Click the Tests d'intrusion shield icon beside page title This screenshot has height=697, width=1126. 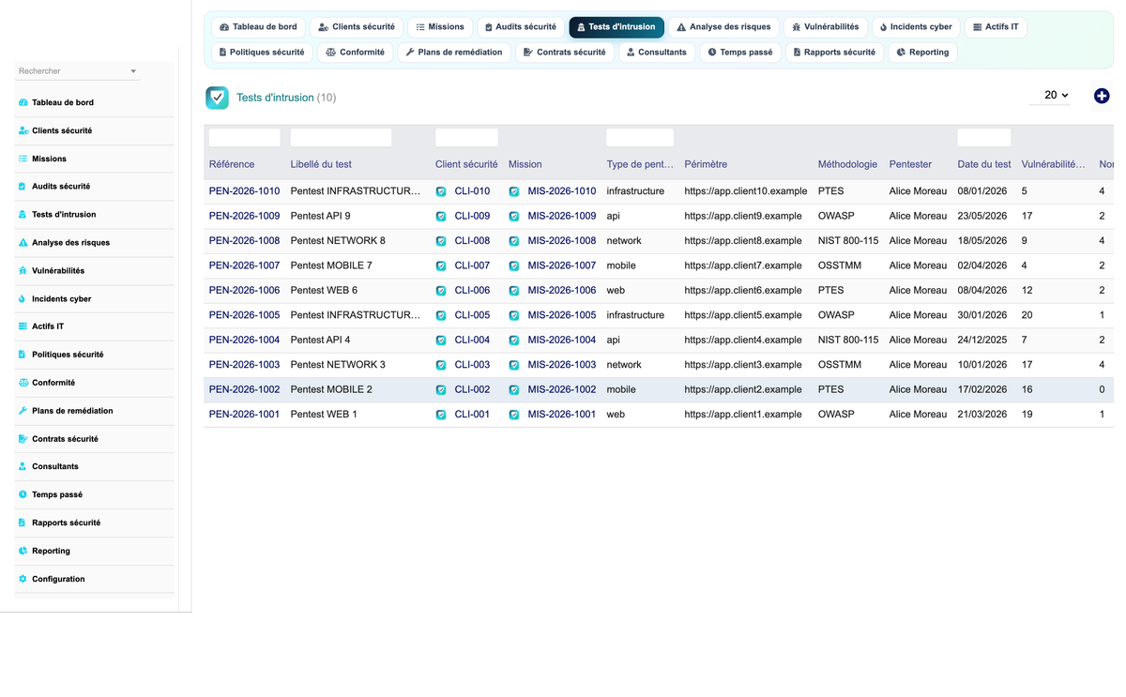(217, 98)
